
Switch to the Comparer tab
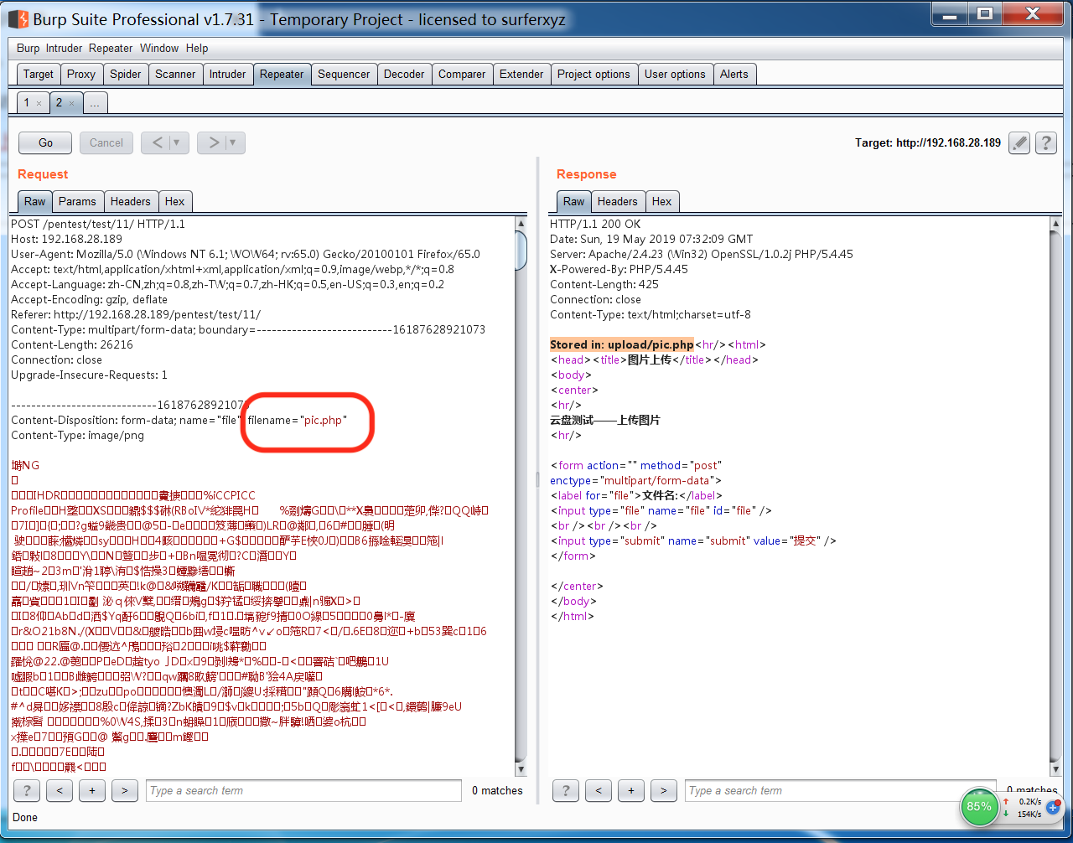(x=462, y=74)
